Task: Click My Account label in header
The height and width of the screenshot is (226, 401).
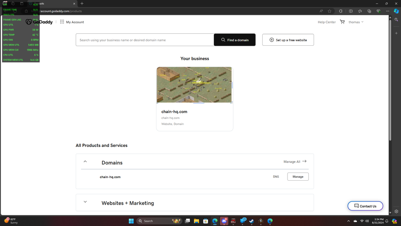Action: (75, 22)
